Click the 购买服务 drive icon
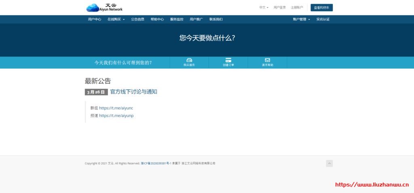 tap(189, 60)
